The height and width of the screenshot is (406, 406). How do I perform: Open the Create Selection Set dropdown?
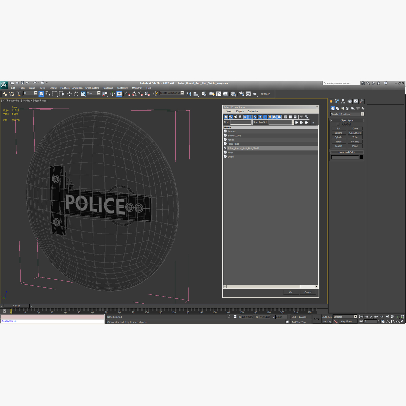[x=172, y=93]
